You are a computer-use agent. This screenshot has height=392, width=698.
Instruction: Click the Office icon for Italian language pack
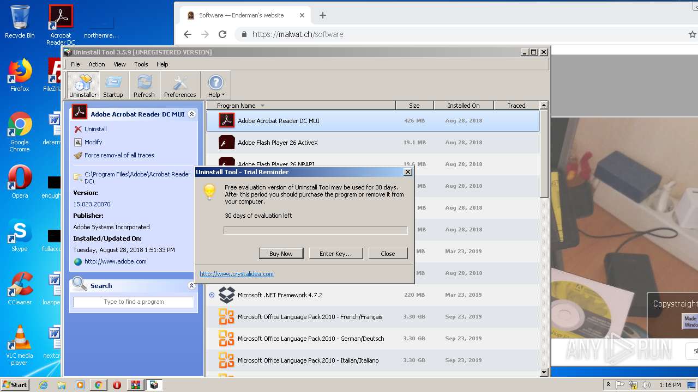[226, 360]
